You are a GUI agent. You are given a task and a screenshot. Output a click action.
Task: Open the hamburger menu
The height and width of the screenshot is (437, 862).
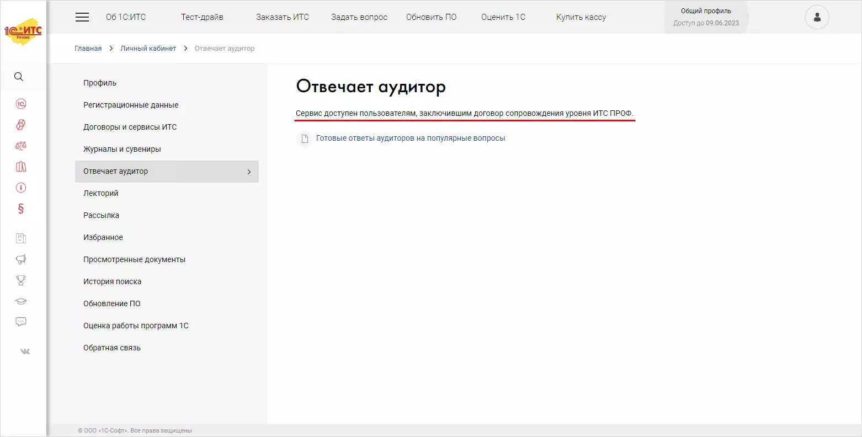pyautogui.click(x=82, y=17)
